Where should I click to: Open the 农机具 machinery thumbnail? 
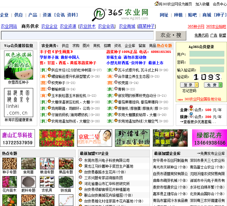pos(47,182)
